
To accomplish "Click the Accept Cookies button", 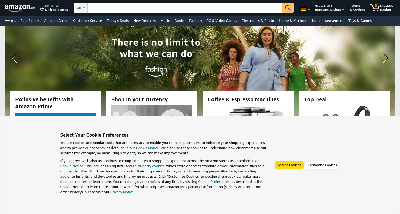I will coord(289,165).
